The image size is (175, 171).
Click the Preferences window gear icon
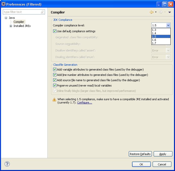(x=3, y=4)
